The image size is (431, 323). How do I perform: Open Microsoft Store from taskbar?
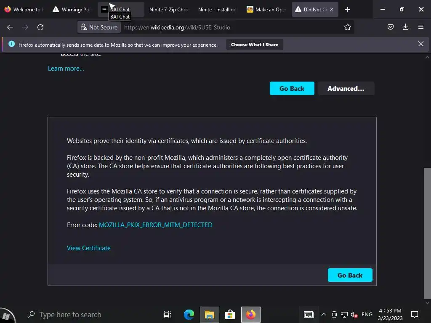tap(230, 315)
